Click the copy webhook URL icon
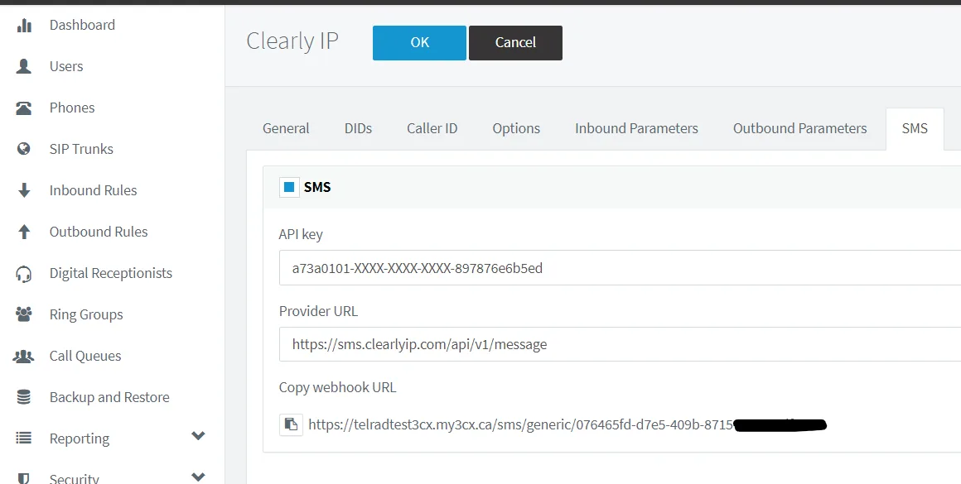This screenshot has width=961, height=484. (x=291, y=424)
